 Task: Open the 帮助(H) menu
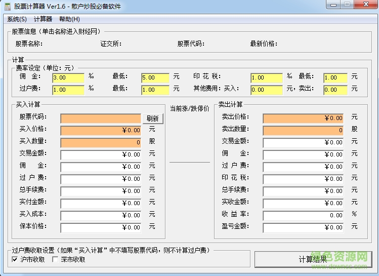69,19
